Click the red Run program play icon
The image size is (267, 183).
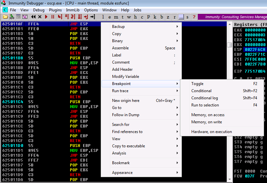pos(46,17)
